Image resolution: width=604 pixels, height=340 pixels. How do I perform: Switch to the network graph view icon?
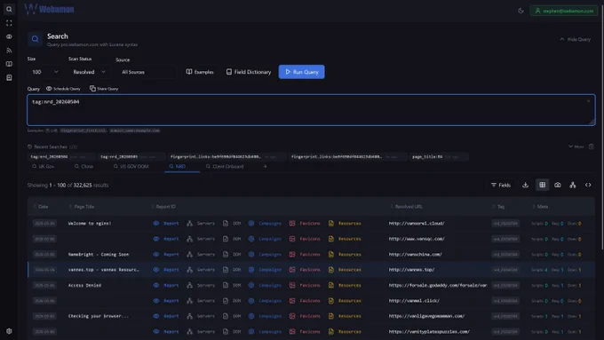[x=573, y=186]
